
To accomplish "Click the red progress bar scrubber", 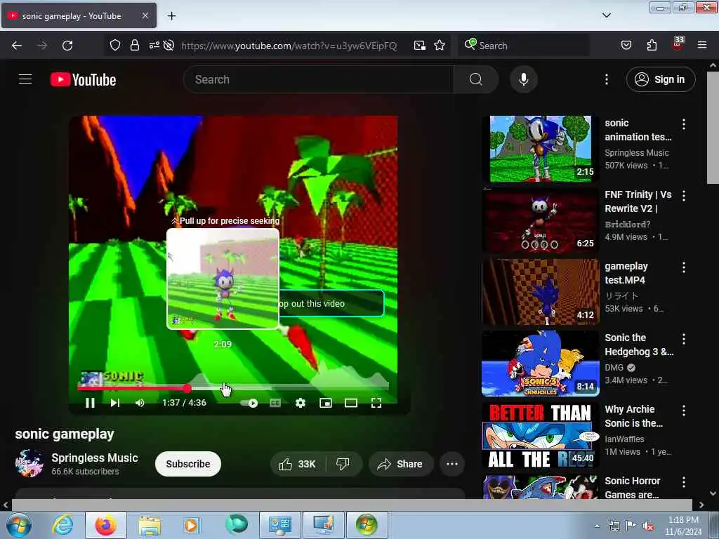I will click(187, 389).
